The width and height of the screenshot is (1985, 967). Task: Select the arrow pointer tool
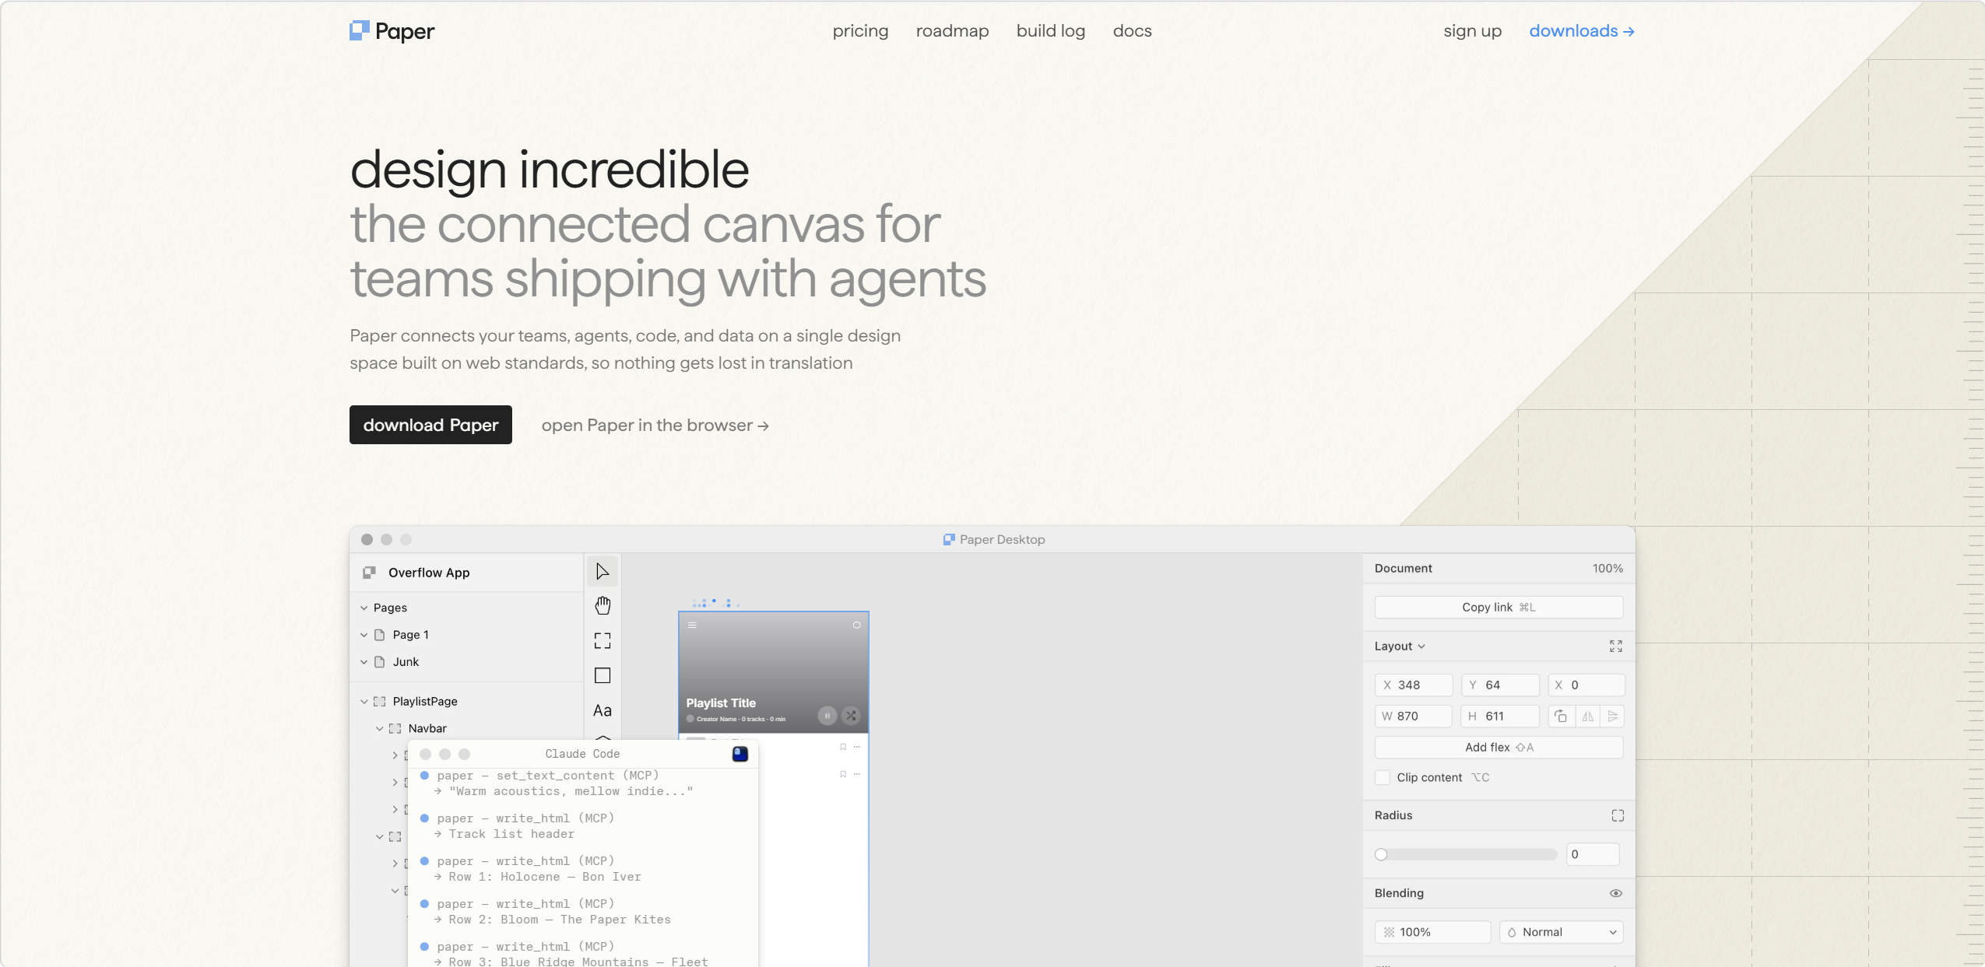(602, 572)
